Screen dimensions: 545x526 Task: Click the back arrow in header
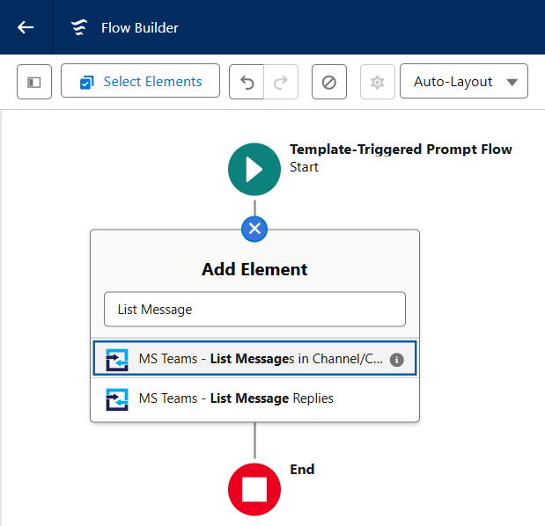pyautogui.click(x=26, y=27)
